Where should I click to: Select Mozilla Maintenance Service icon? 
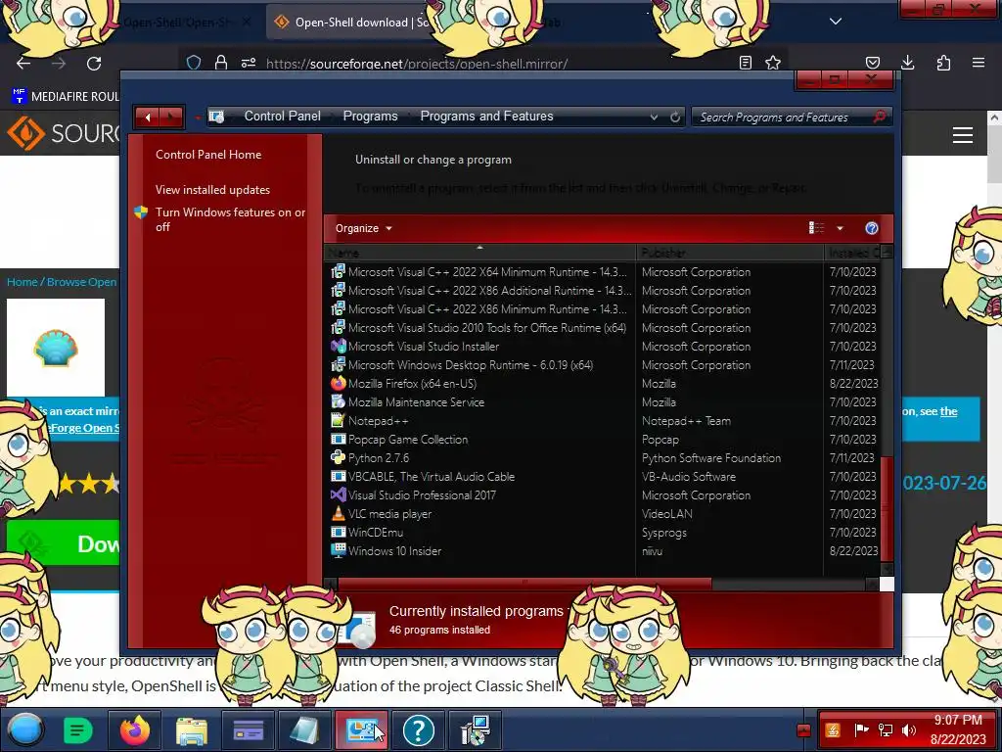(338, 402)
